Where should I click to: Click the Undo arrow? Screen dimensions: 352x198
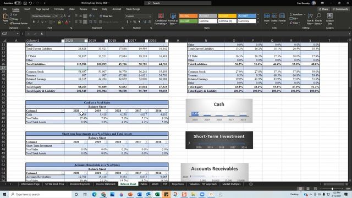click(x=30, y=3)
